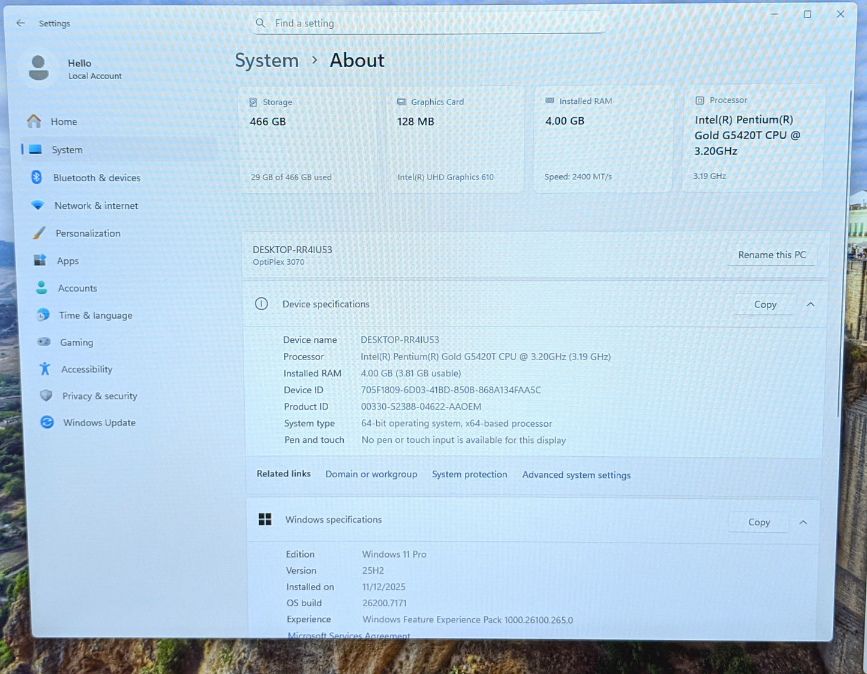This screenshot has height=674, width=867.
Task: Select Home in the sidebar
Action: pos(64,121)
